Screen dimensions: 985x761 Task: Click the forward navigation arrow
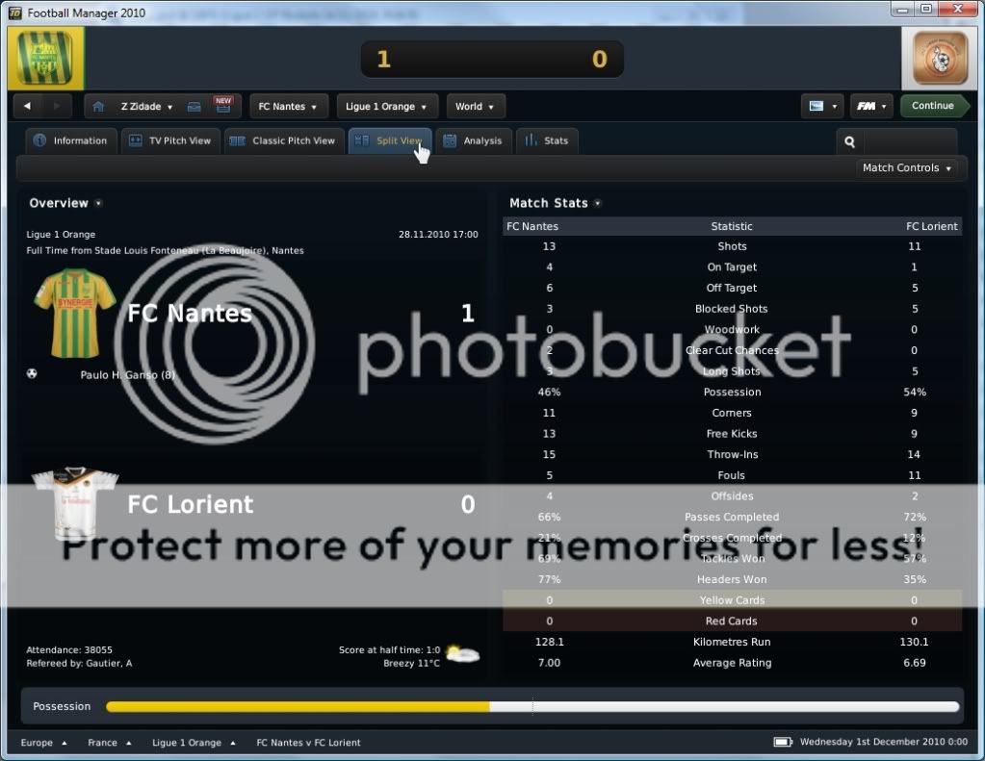point(57,107)
